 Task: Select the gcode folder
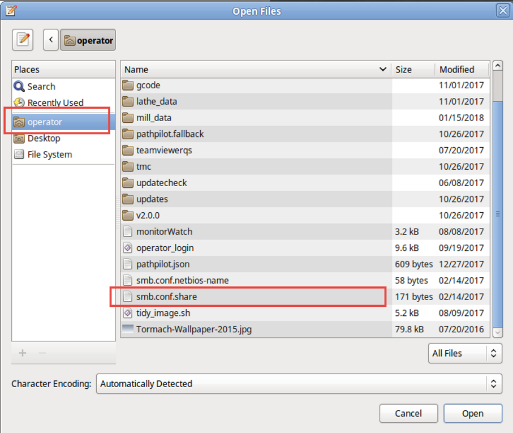tap(148, 85)
